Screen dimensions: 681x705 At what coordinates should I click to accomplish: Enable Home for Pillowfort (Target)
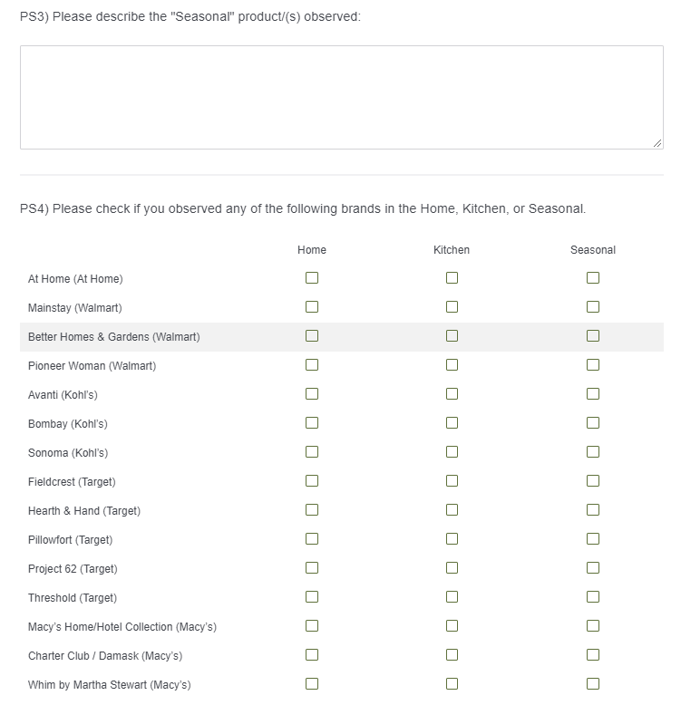click(312, 539)
